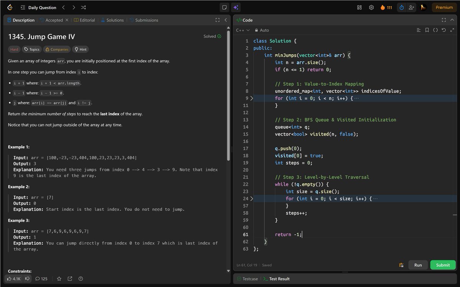
Task: Add problem to favorites star icon
Action: tap(59, 279)
